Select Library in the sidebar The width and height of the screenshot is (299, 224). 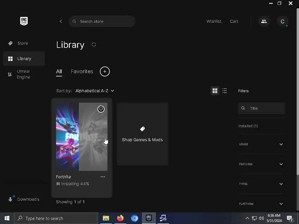(24, 59)
